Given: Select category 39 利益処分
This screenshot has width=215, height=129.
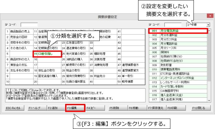Looking at the screenshot, I should pyautogui.click(x=103, y=76).
